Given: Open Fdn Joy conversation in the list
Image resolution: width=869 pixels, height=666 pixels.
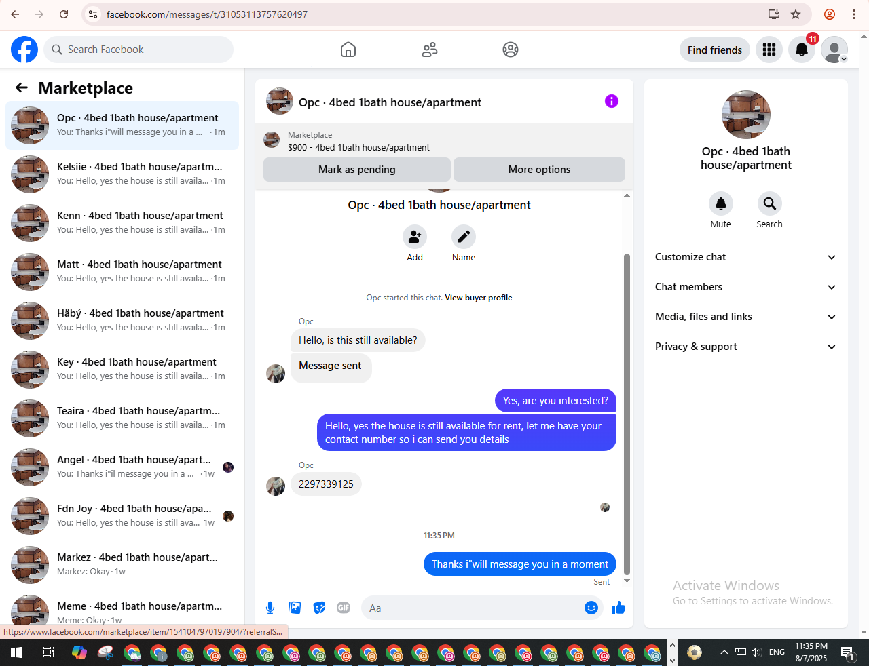Looking at the screenshot, I should pos(122,515).
